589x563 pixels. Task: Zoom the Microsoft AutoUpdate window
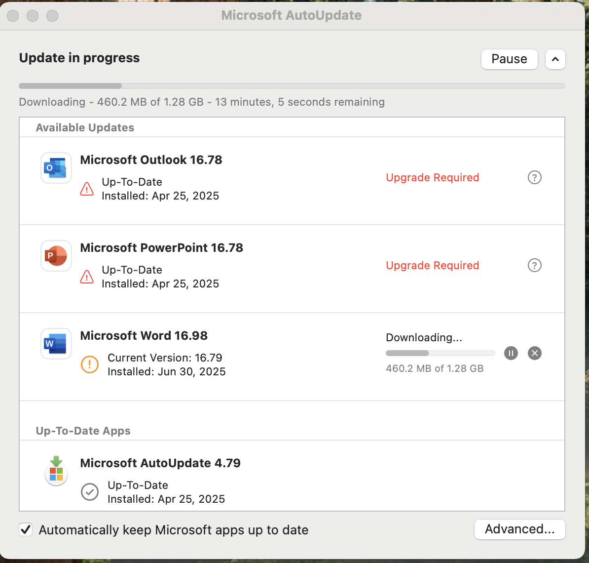[x=52, y=16]
